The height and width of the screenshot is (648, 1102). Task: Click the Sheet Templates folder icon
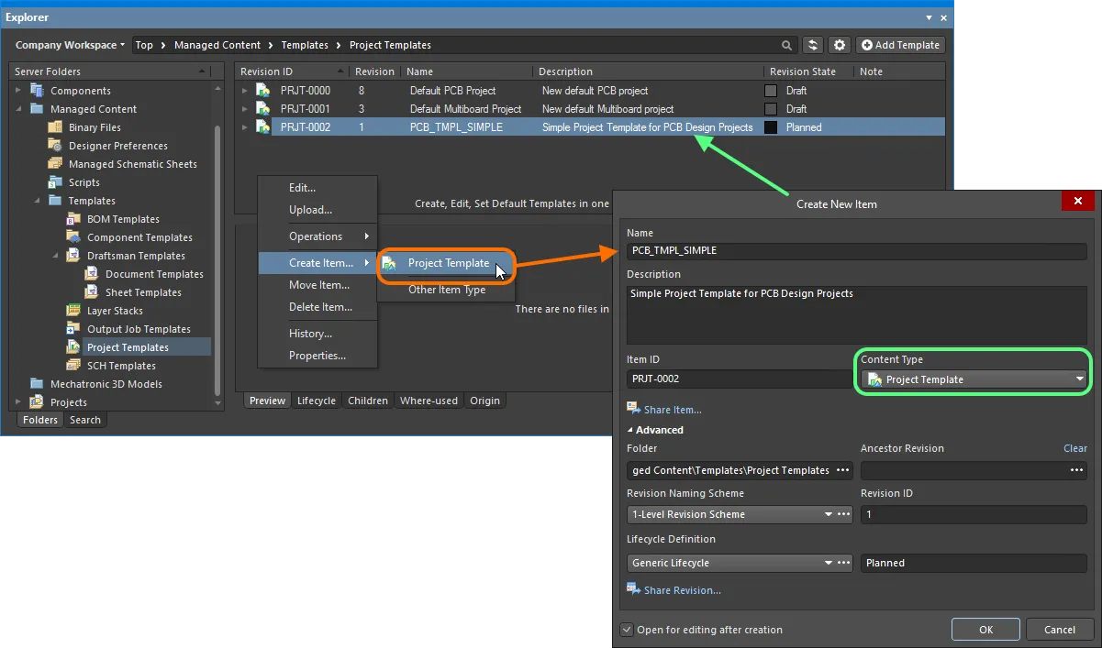click(92, 292)
